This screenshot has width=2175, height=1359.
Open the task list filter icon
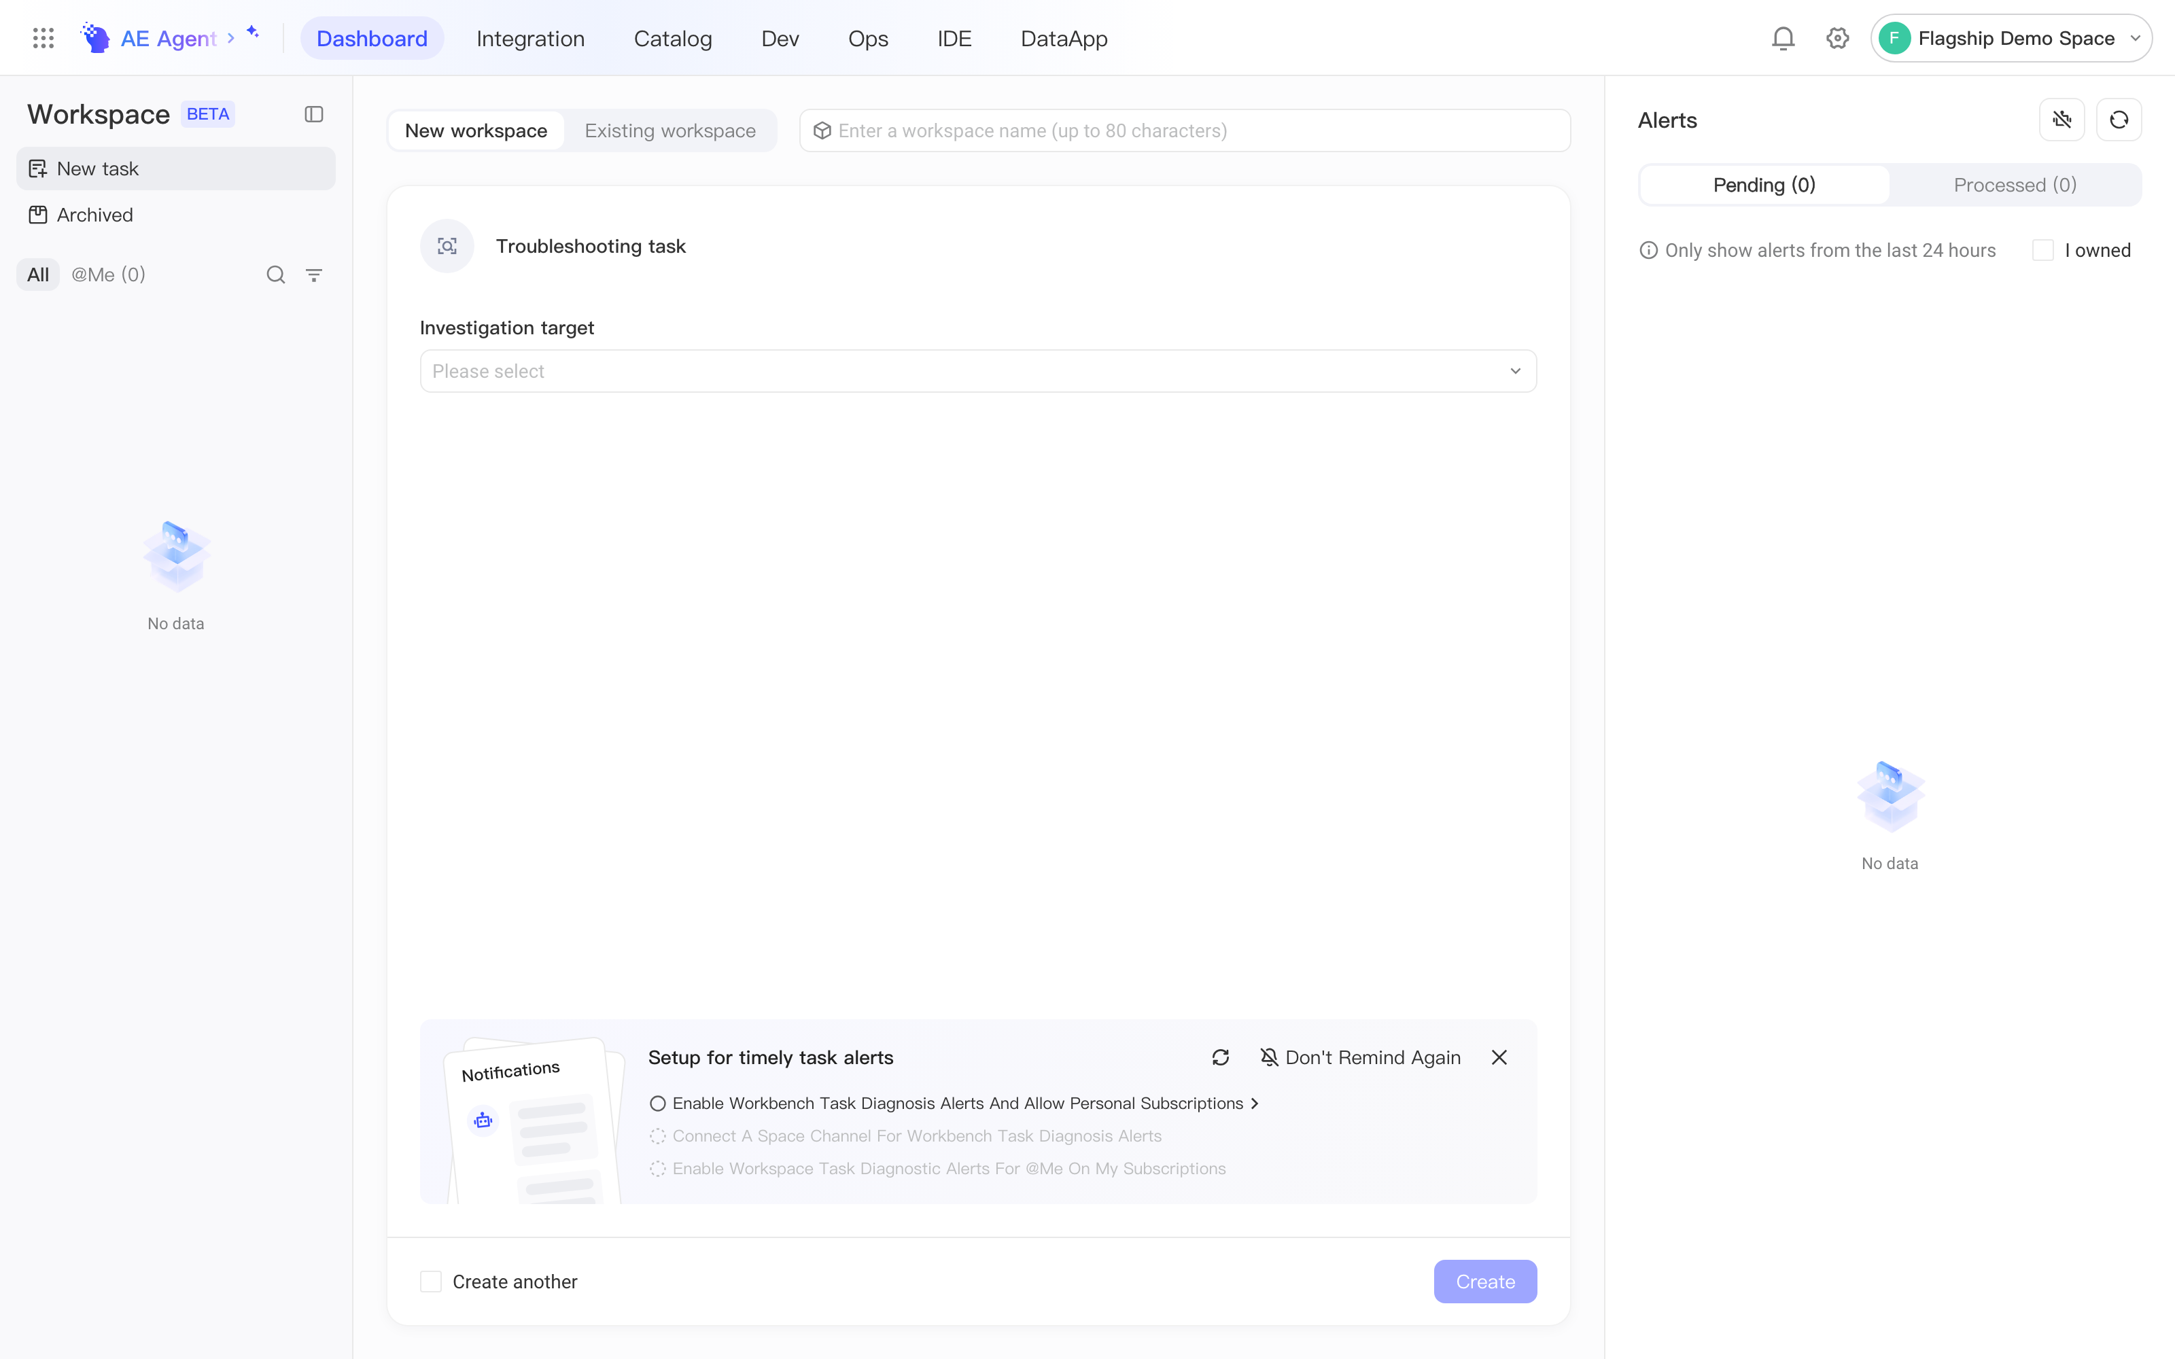[x=313, y=275]
